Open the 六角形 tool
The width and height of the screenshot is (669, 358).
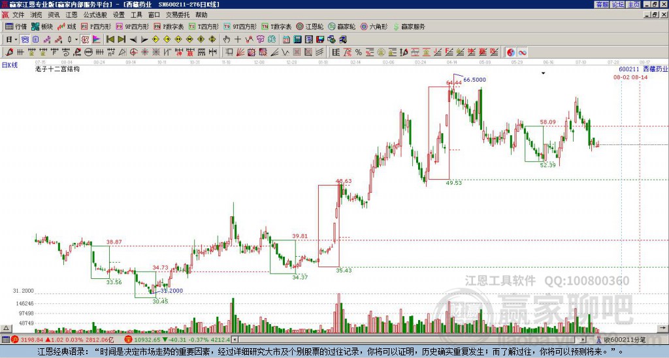pyautogui.click(x=374, y=26)
